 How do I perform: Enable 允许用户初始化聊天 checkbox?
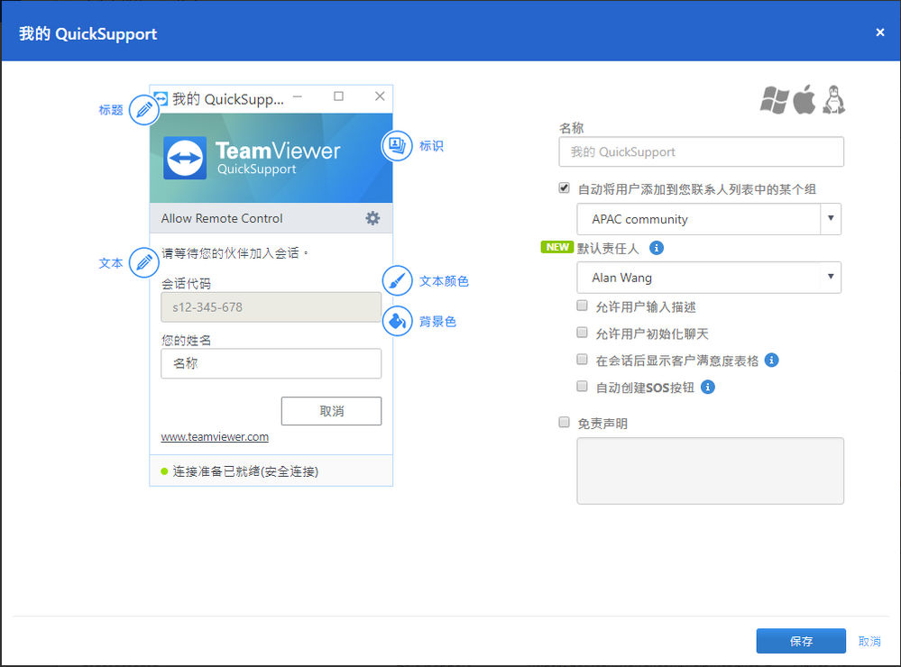[x=582, y=333]
